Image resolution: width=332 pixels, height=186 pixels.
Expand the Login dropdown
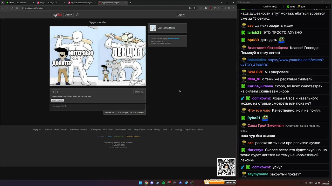click(x=181, y=15)
